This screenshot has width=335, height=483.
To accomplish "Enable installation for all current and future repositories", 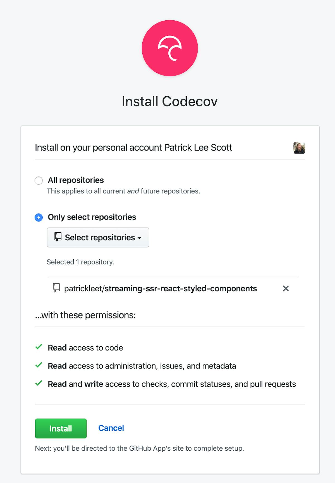I will [39, 180].
